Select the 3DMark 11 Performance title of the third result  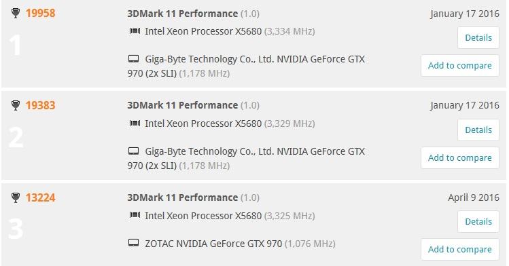(182, 197)
